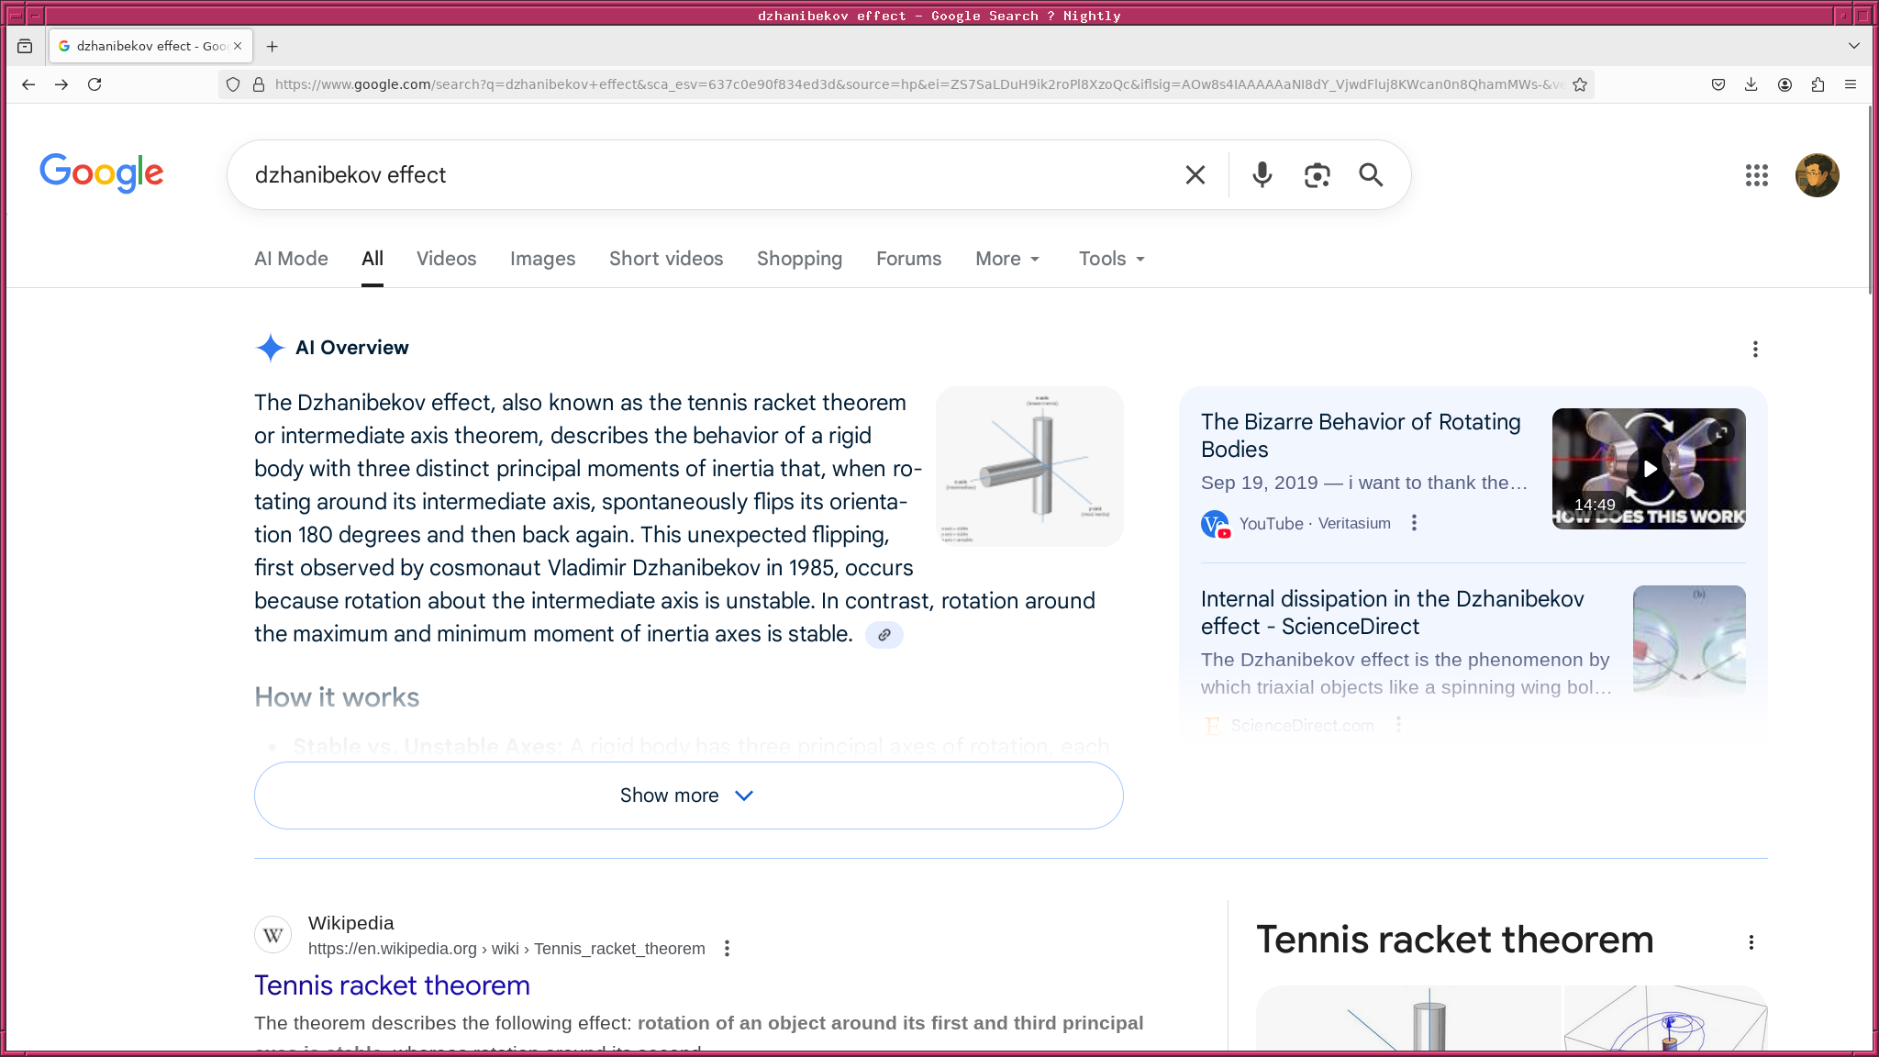Expand AI Overview with Show more
The image size is (1879, 1057).
click(x=688, y=796)
